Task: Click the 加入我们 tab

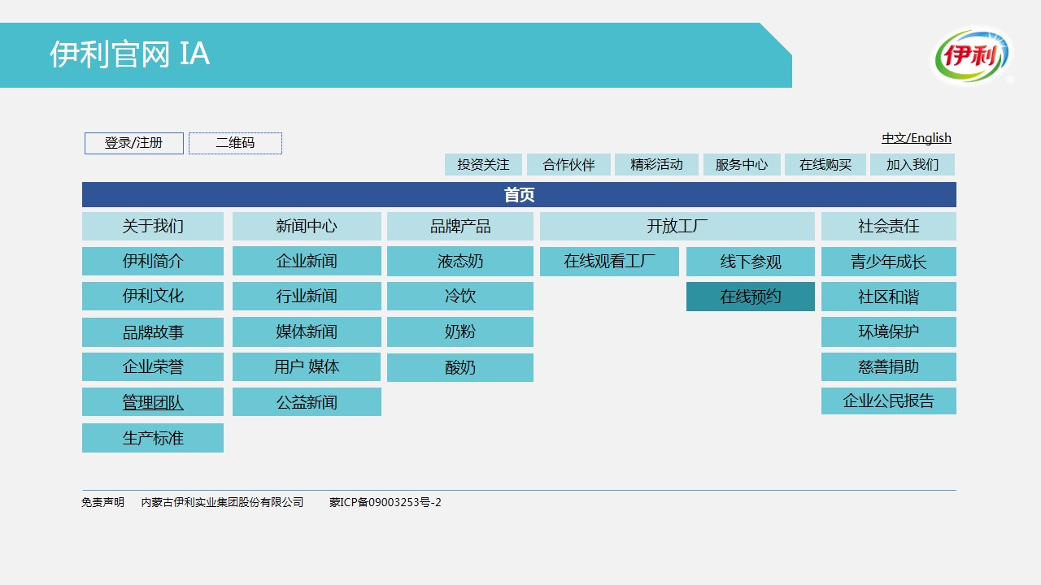Action: tap(913, 164)
